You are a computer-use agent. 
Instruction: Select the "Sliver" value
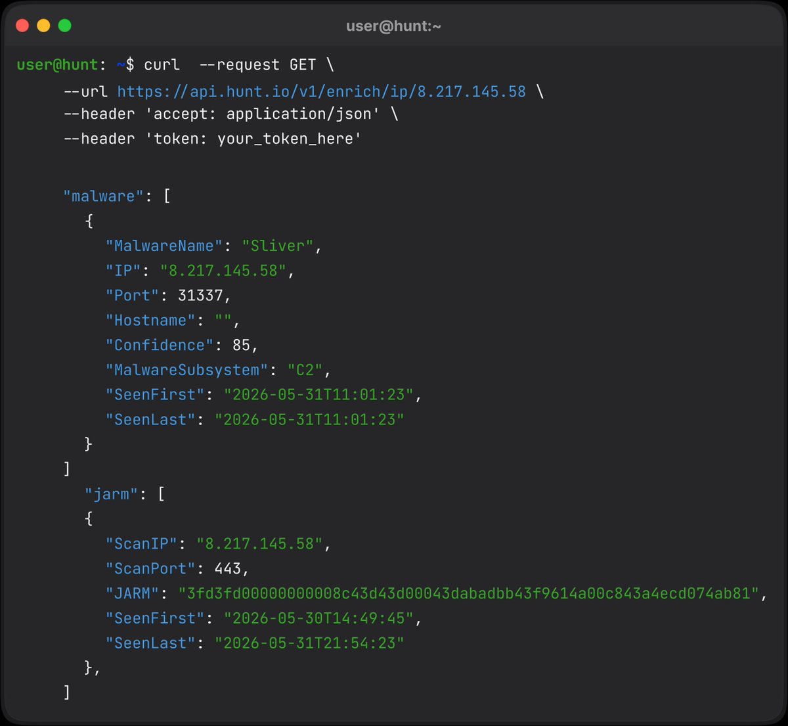coord(278,246)
